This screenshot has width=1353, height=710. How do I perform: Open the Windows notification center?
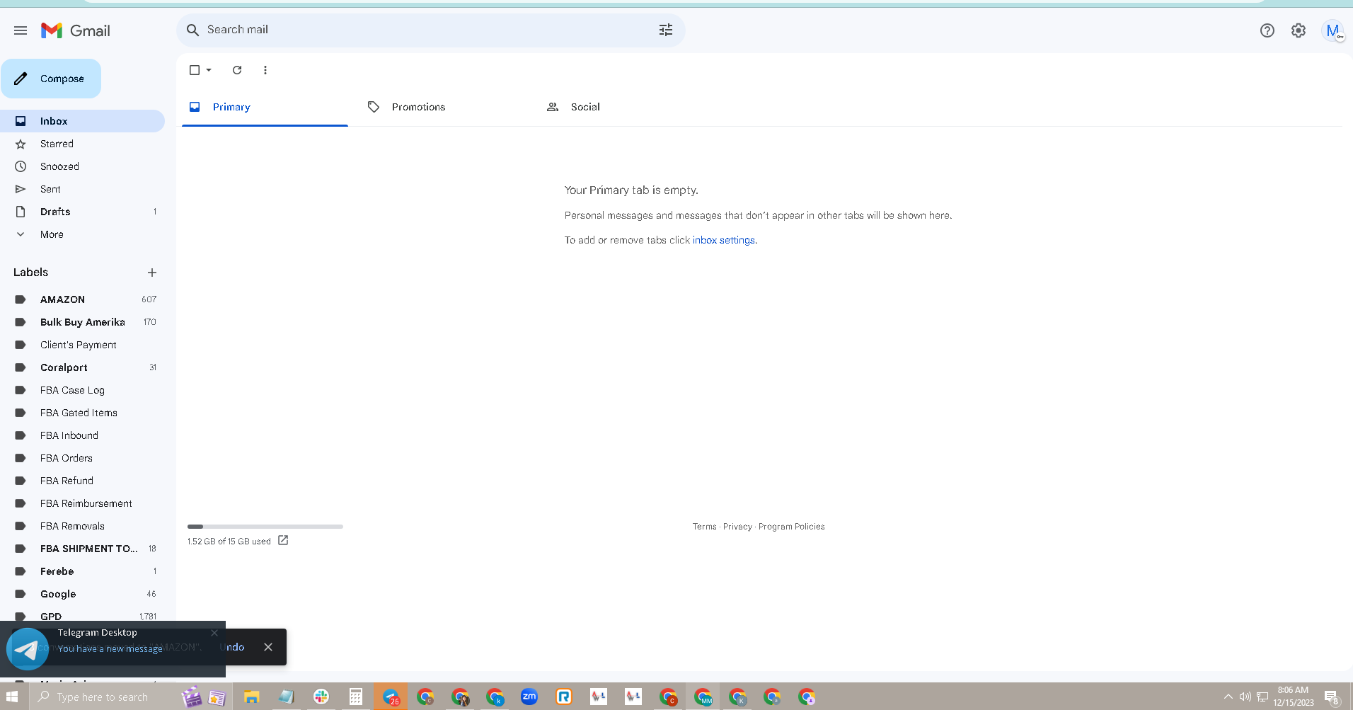pyautogui.click(x=1331, y=697)
